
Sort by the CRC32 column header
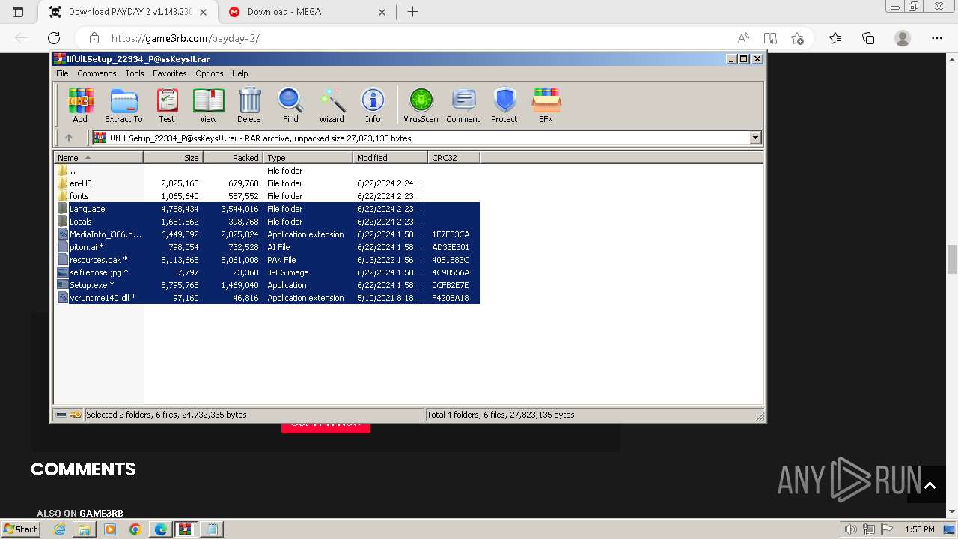pyautogui.click(x=454, y=158)
